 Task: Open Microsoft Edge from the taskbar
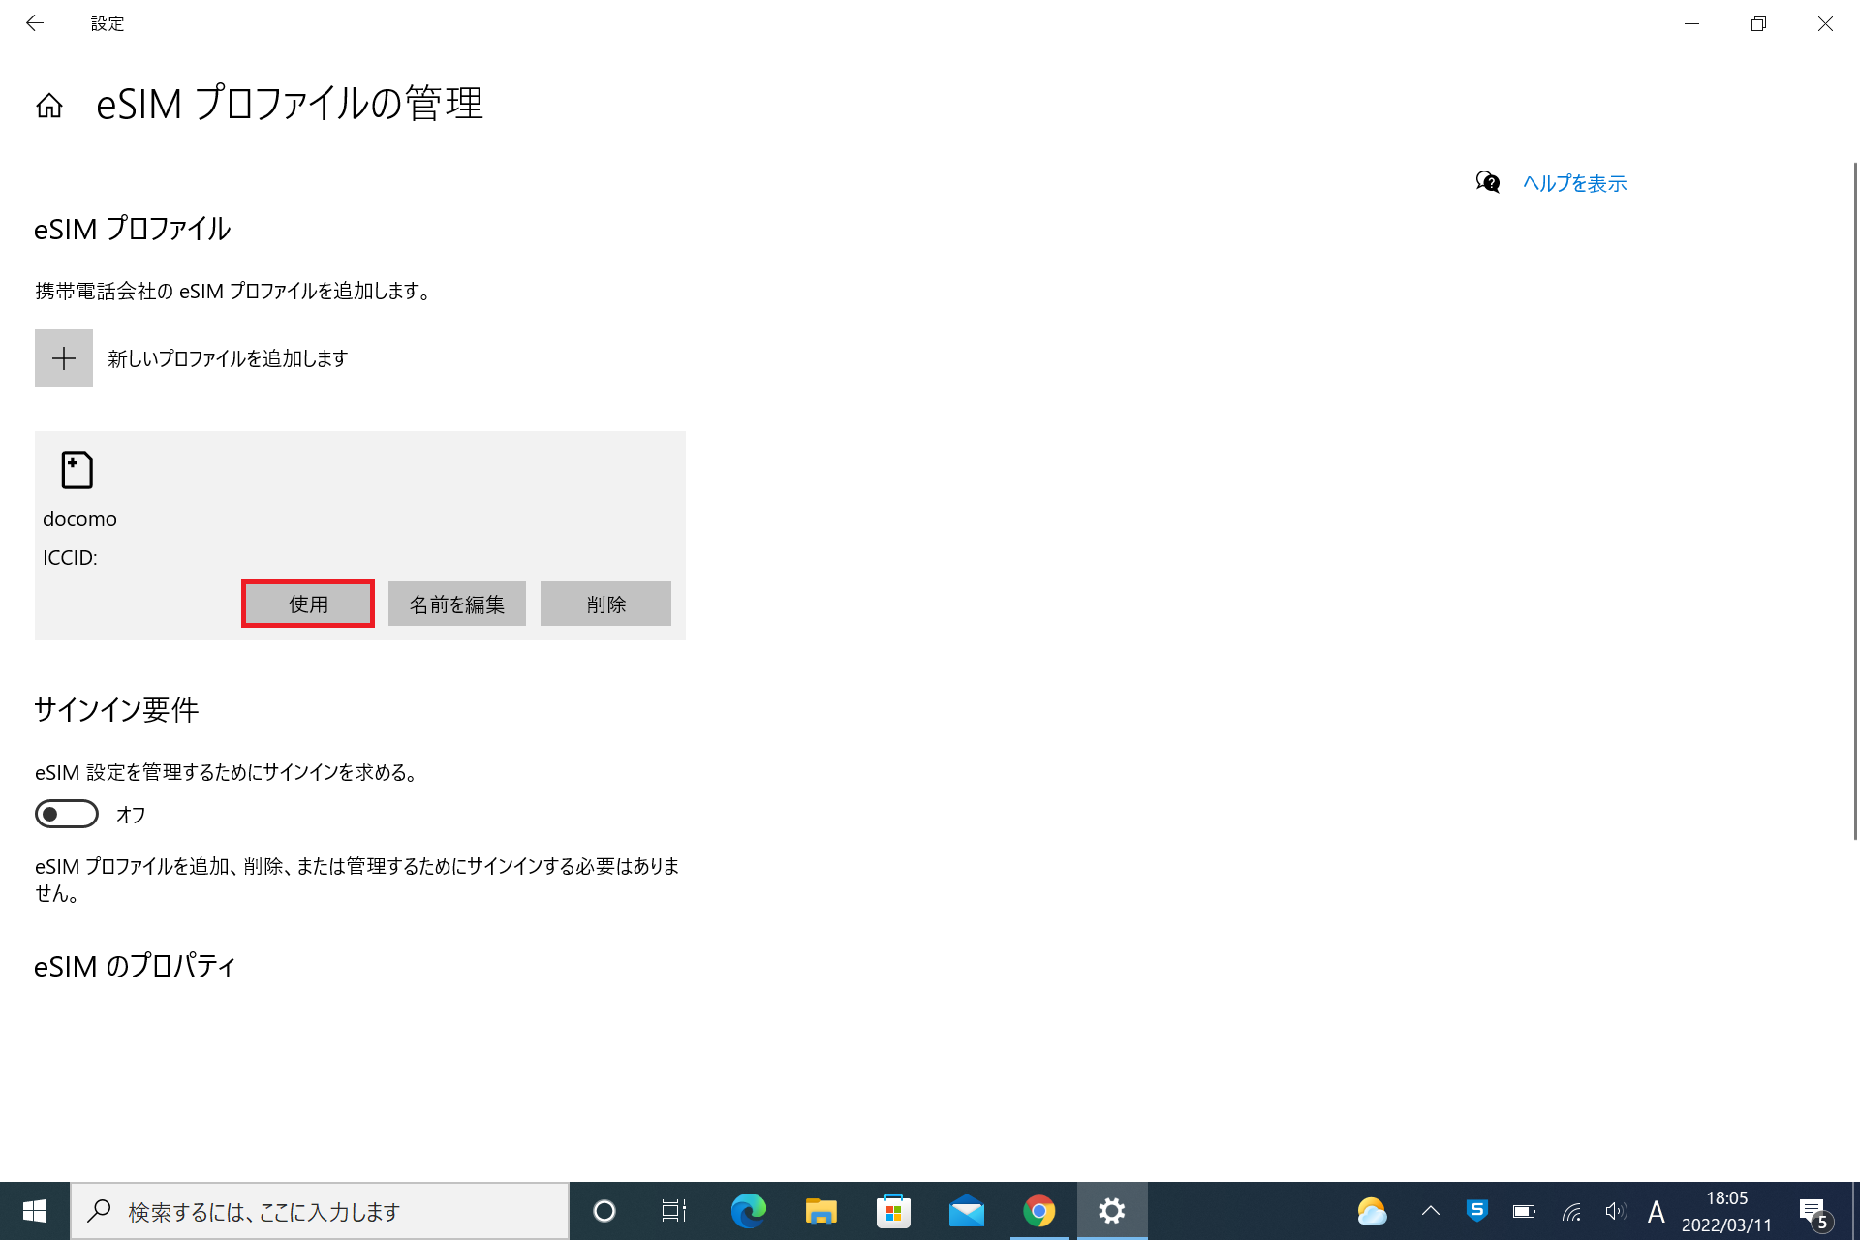click(x=748, y=1211)
